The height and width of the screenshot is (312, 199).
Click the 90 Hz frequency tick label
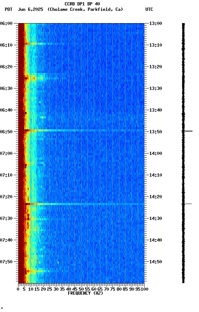pos(132,289)
